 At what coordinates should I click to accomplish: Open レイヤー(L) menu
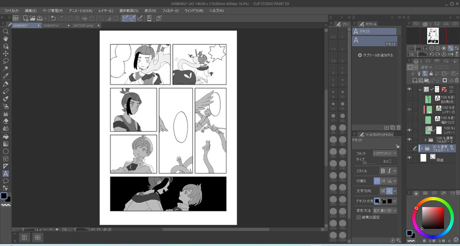(x=105, y=10)
